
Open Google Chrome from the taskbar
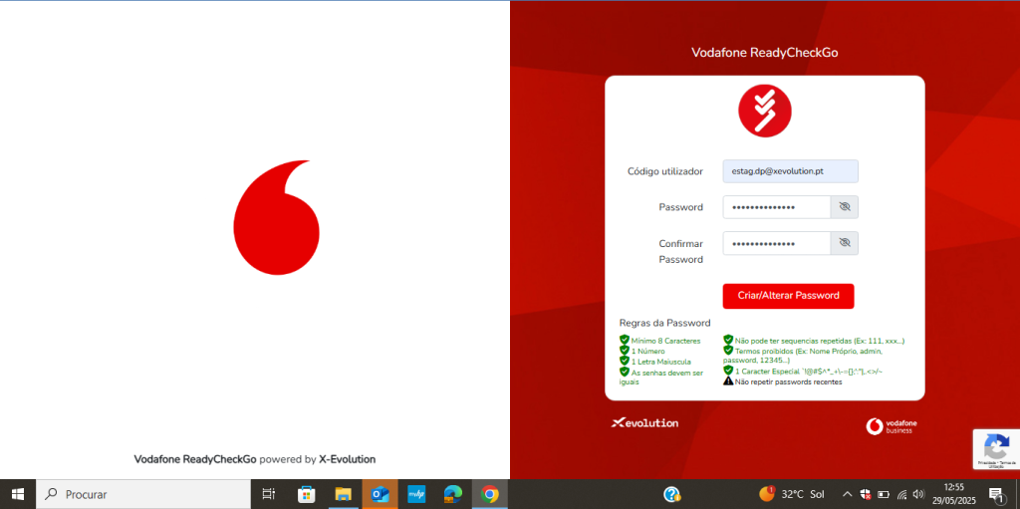point(489,494)
